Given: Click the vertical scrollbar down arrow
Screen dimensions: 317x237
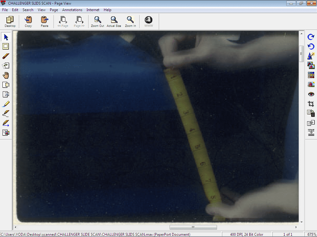Looking at the screenshot, I should coord(302,222).
